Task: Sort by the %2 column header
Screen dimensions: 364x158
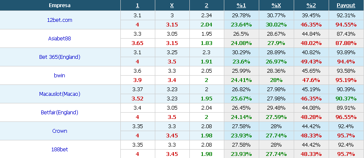Action: click(x=311, y=5)
